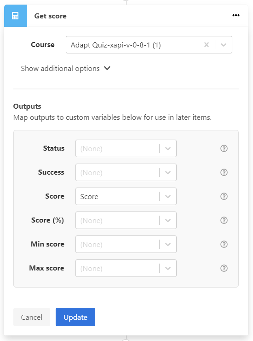Click the Cancel button

tap(32, 317)
